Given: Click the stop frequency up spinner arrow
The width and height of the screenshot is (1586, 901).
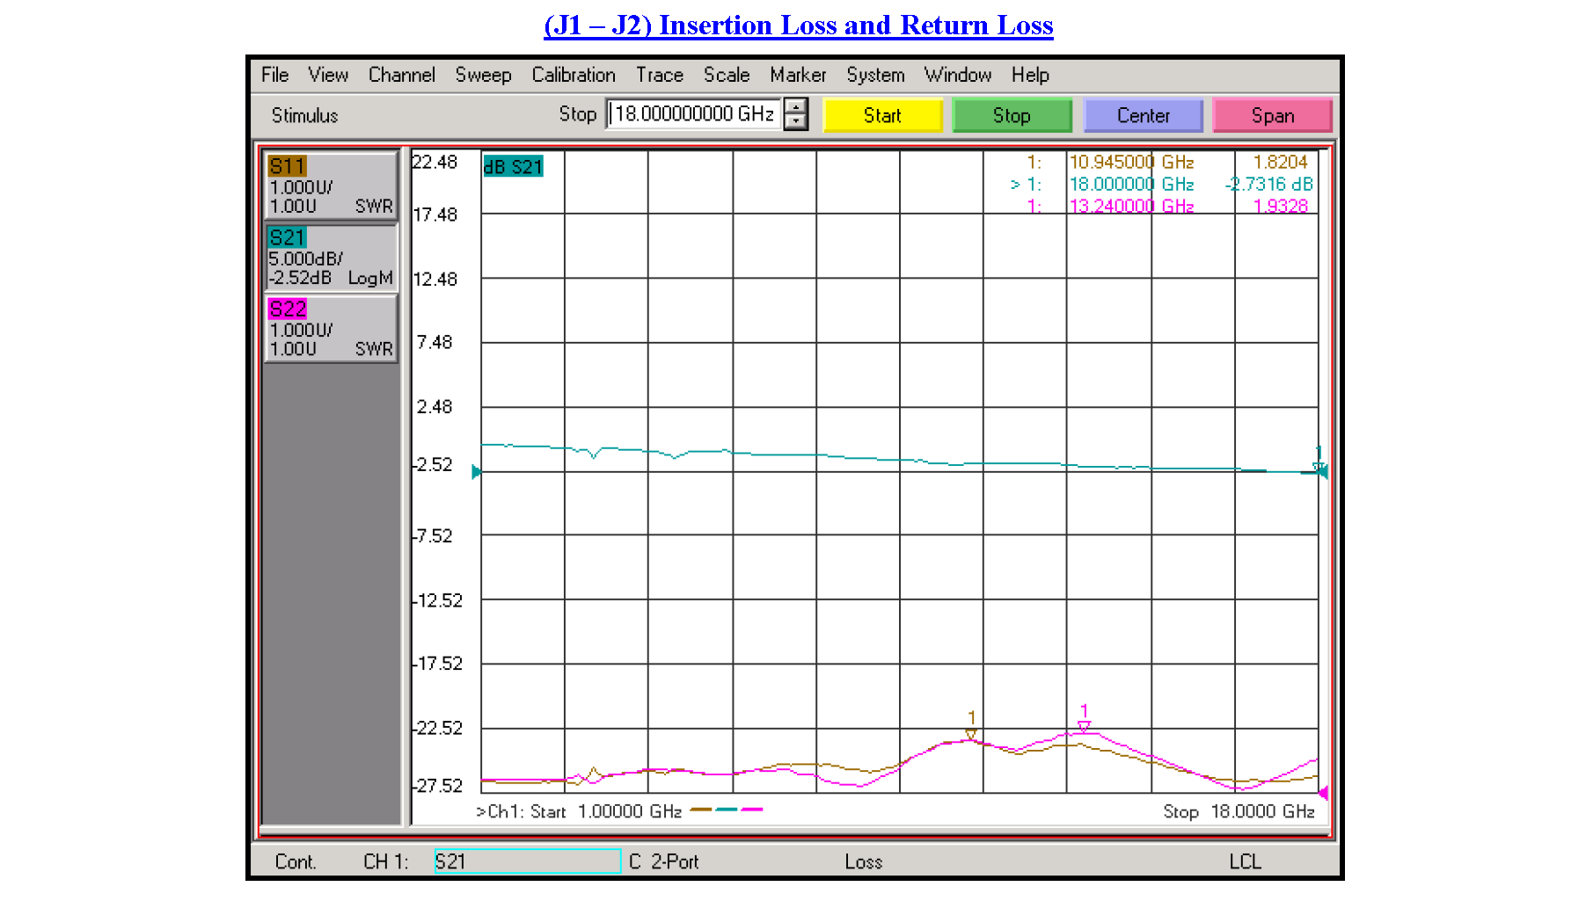Looking at the screenshot, I should (x=795, y=108).
